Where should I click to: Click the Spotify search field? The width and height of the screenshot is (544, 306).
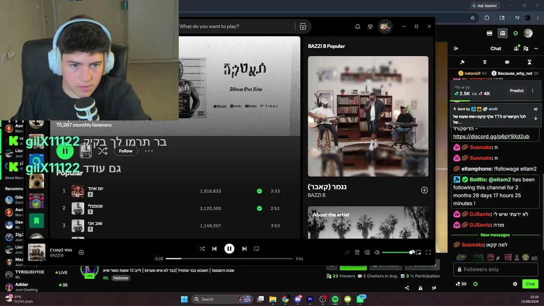236,26
